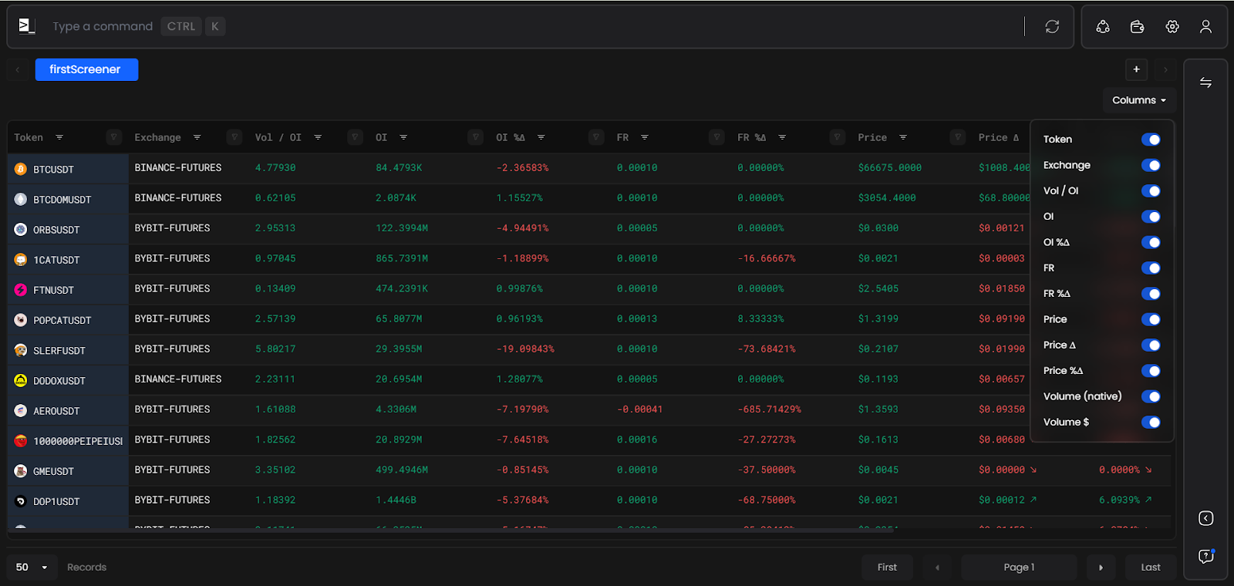Refresh data with the sync arrows icon
1234x586 pixels.
coord(1052,26)
